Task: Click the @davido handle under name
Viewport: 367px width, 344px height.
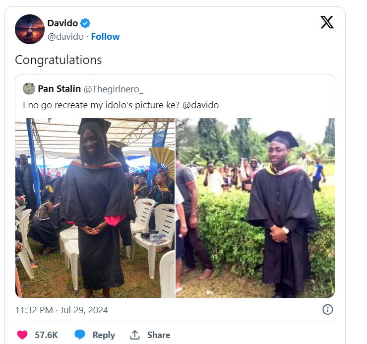Action: (66, 37)
